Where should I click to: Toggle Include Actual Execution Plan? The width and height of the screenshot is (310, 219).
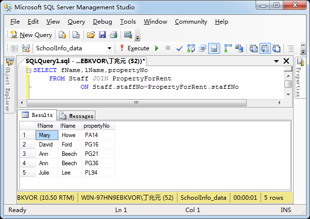228,48
